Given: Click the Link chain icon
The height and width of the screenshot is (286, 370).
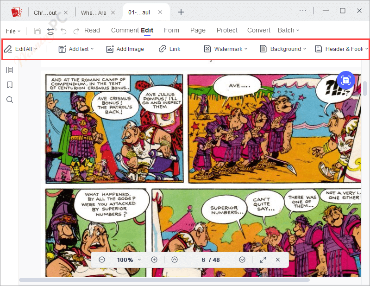Looking at the screenshot, I should pyautogui.click(x=163, y=49).
